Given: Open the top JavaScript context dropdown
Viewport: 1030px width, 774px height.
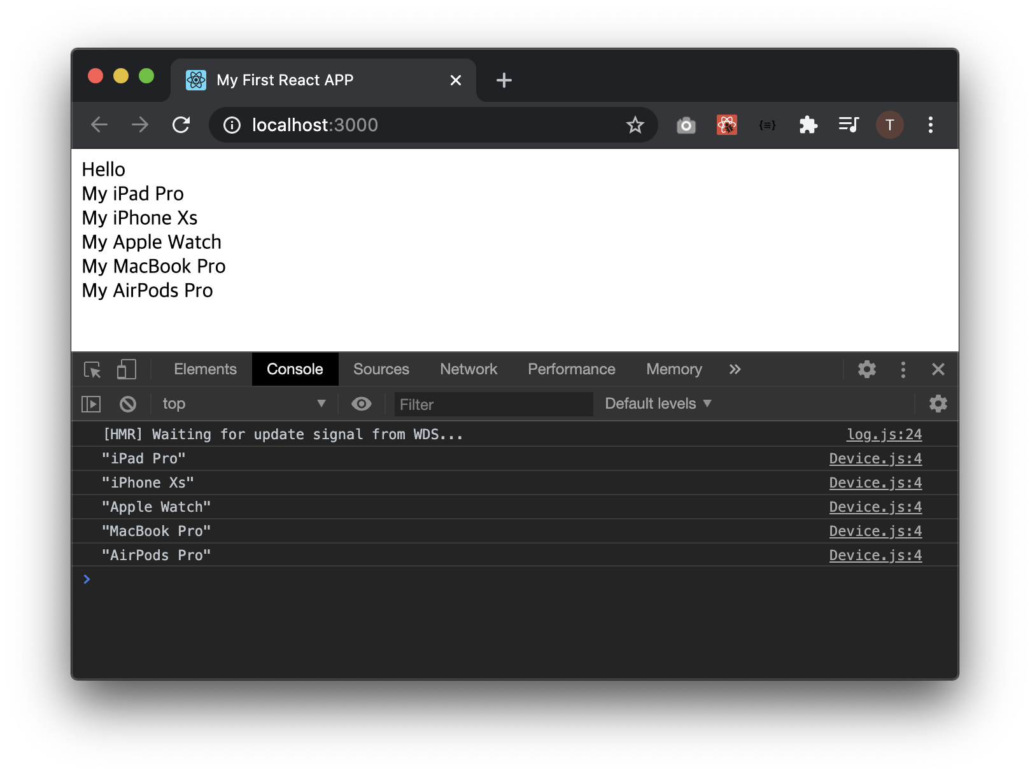Looking at the screenshot, I should (x=244, y=404).
